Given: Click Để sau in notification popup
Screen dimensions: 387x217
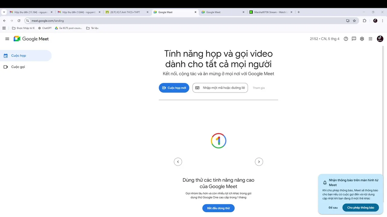Looking at the screenshot, I should pos(333,208).
